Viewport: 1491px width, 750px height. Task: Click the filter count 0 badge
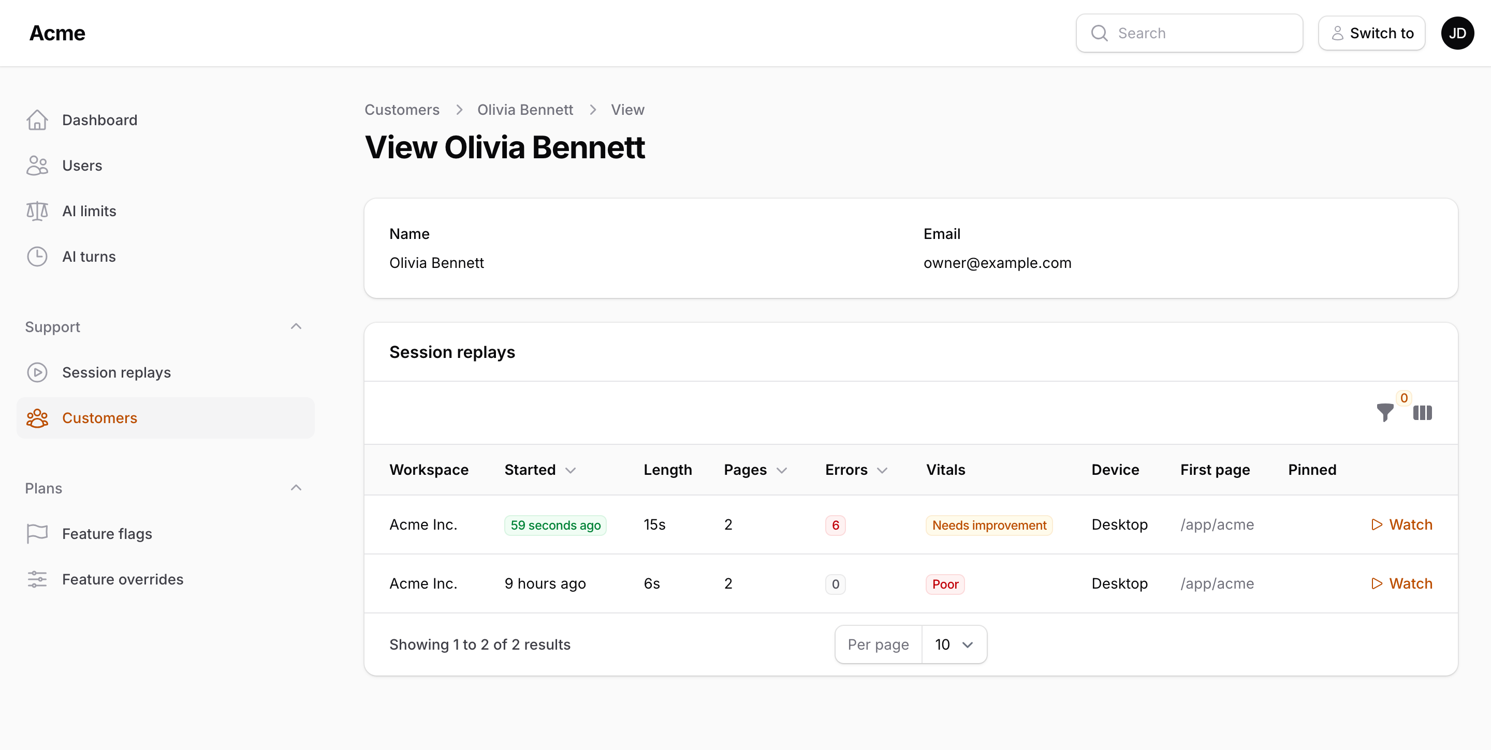[x=1404, y=398]
